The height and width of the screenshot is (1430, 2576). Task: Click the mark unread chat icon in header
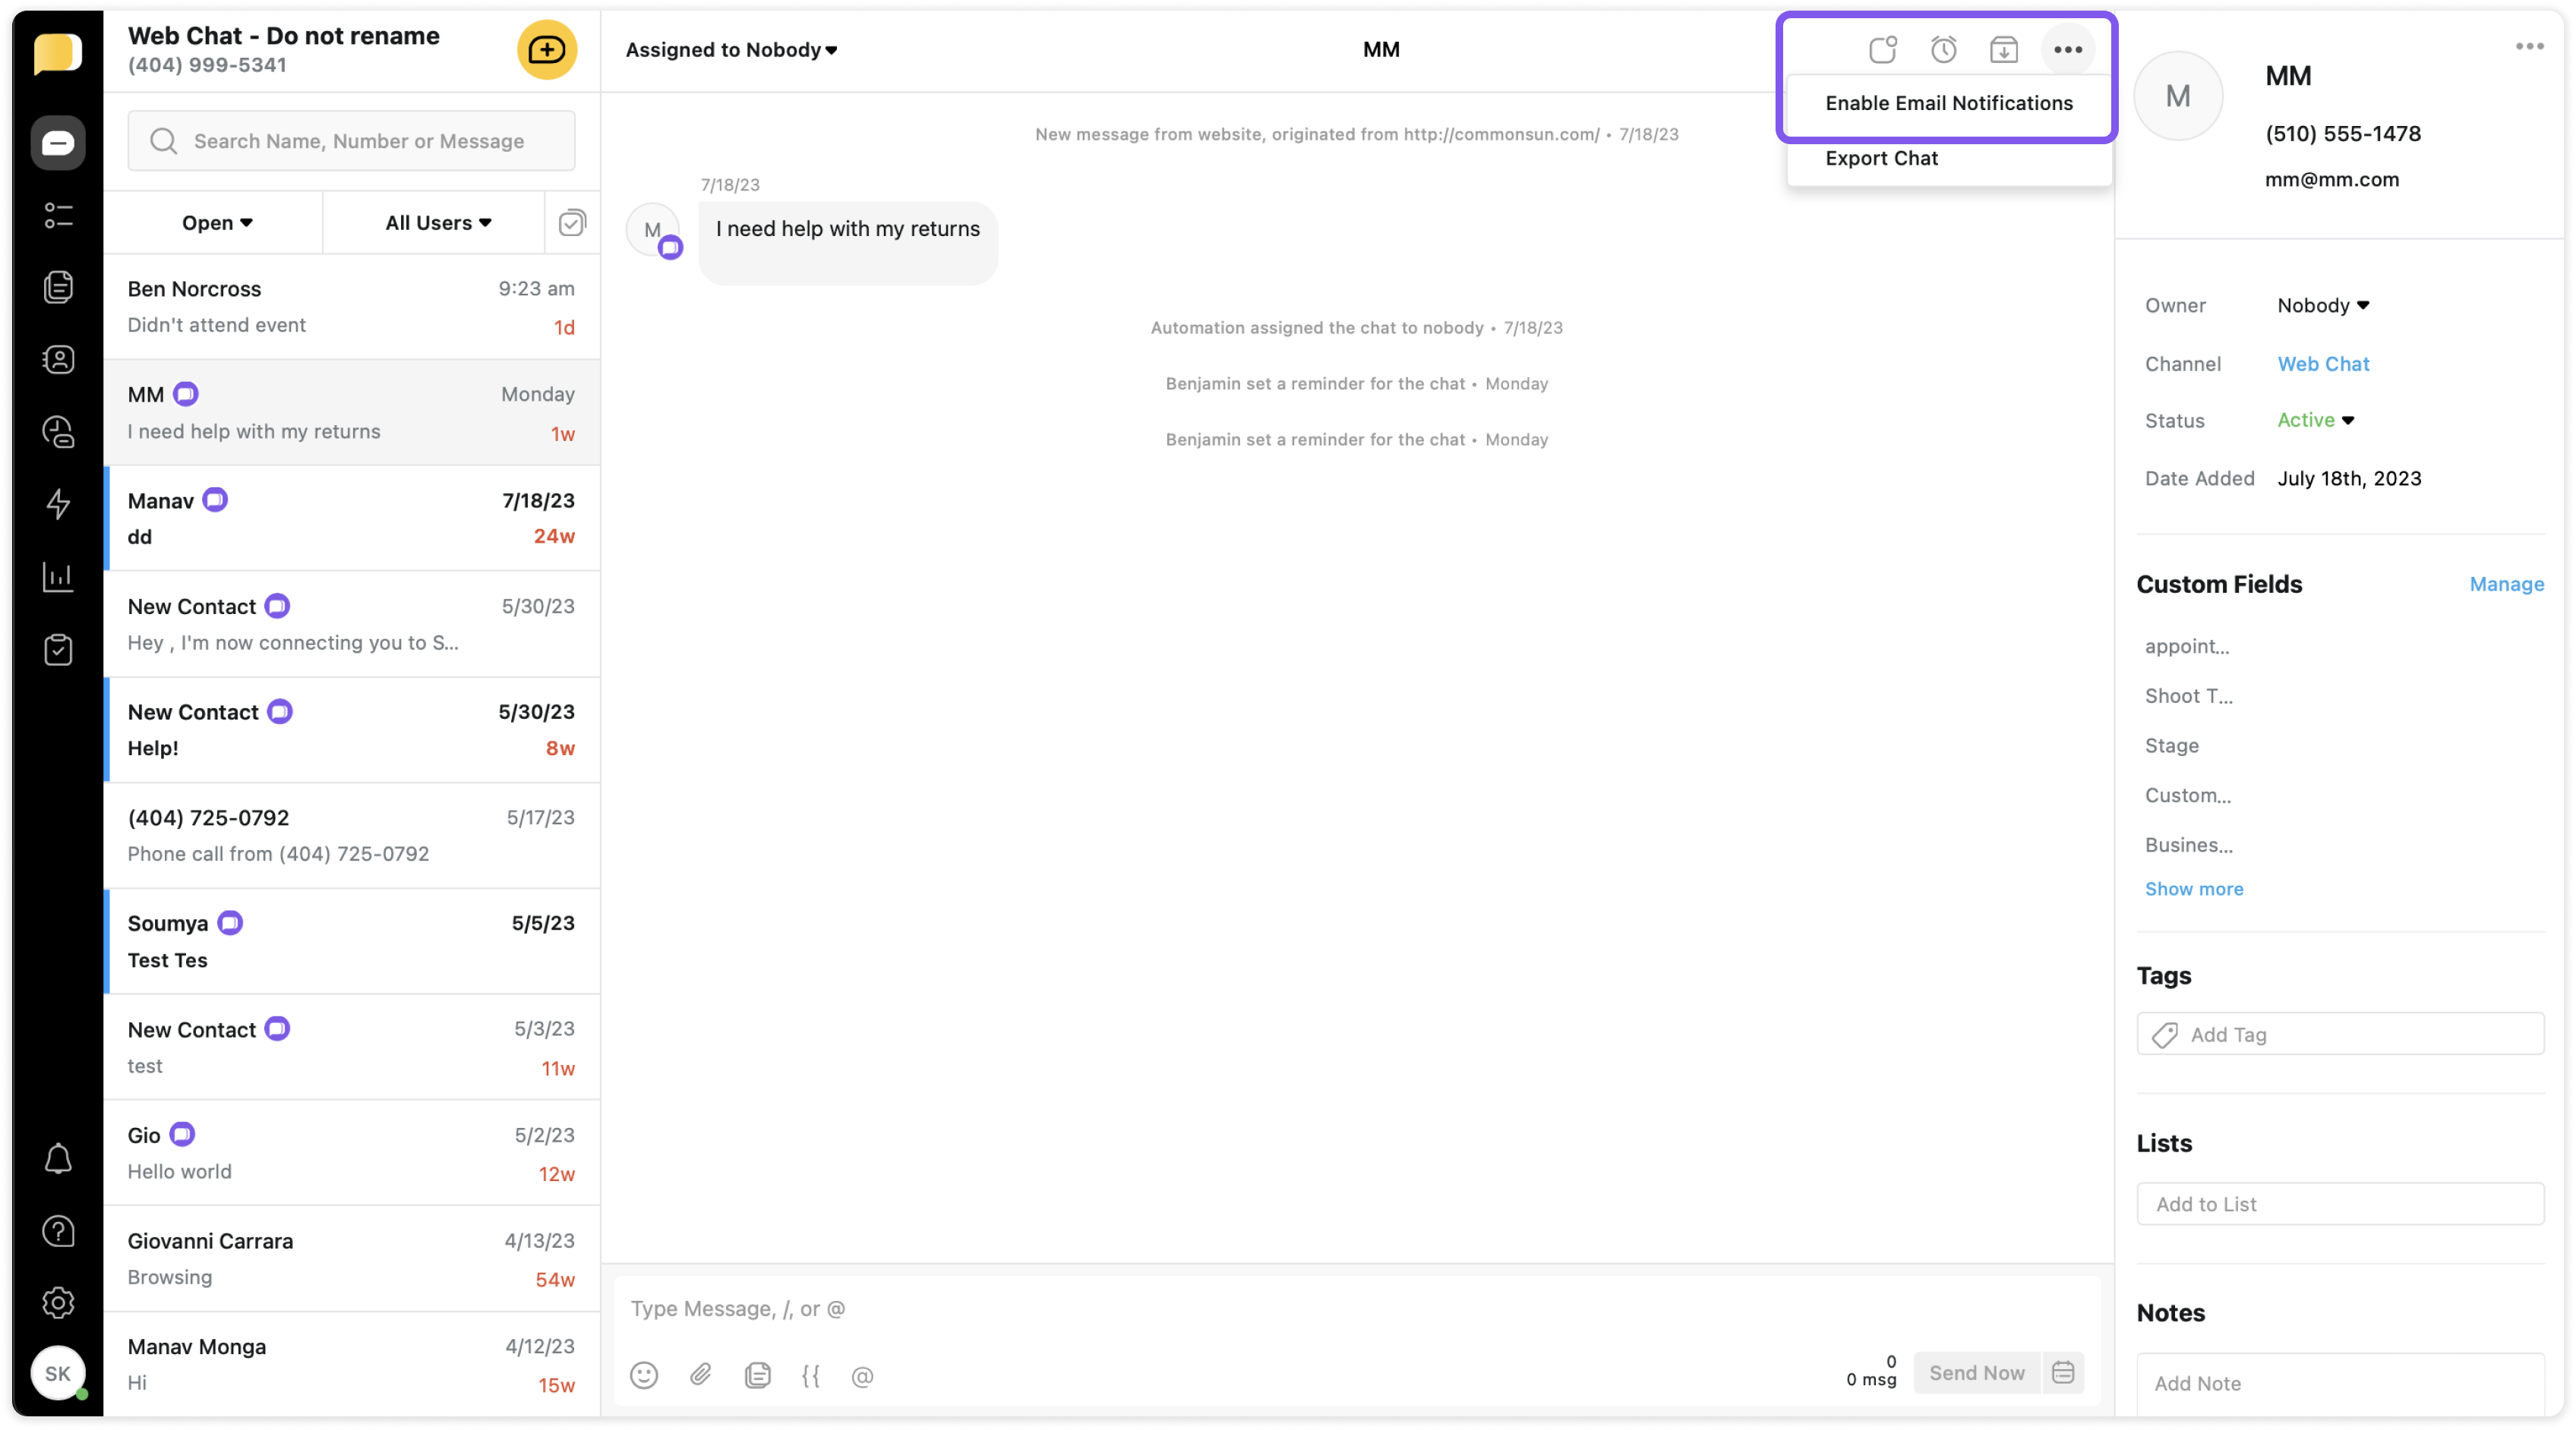1883,49
